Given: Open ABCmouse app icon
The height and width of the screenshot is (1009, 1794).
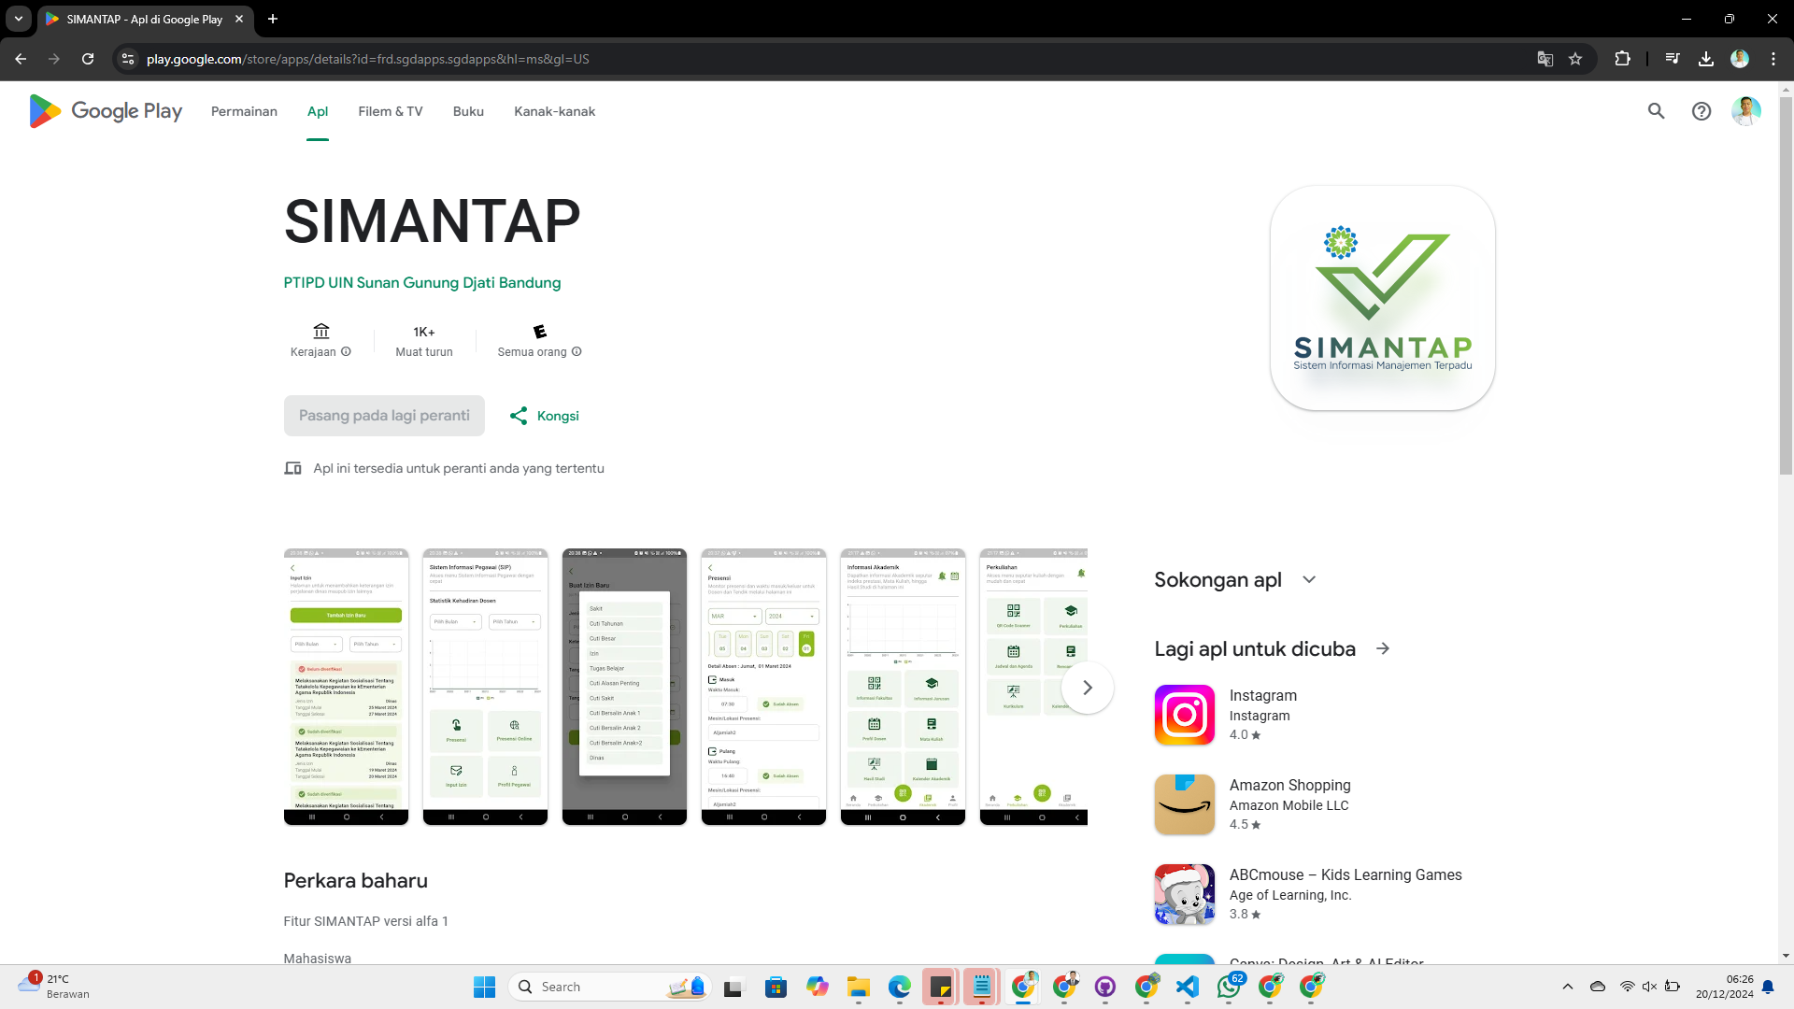Looking at the screenshot, I should point(1184,894).
